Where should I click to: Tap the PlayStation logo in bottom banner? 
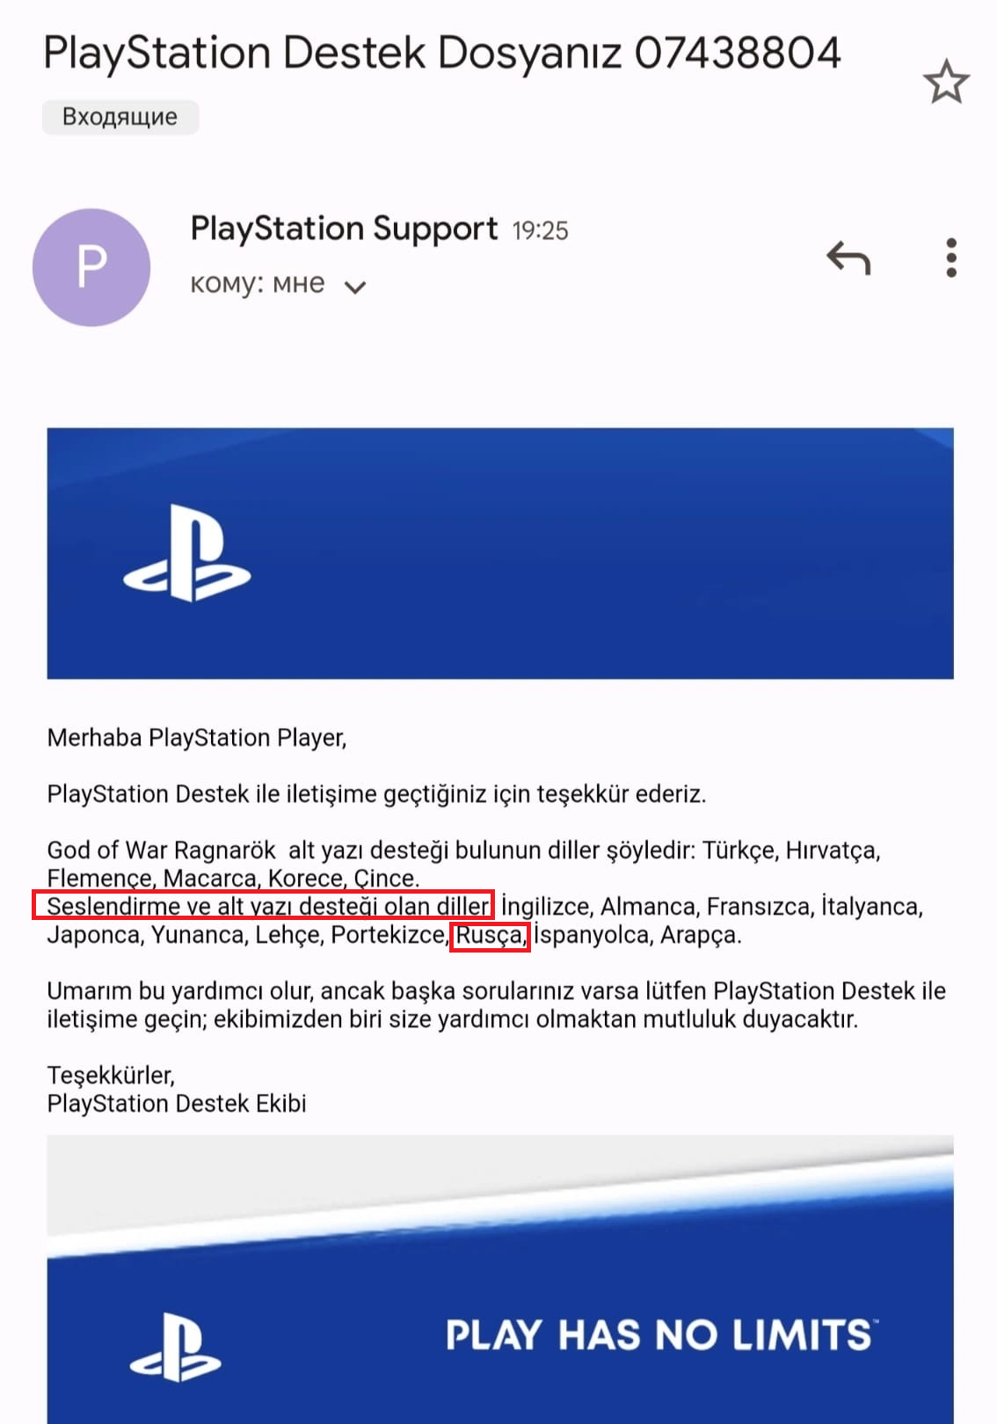175,1347
